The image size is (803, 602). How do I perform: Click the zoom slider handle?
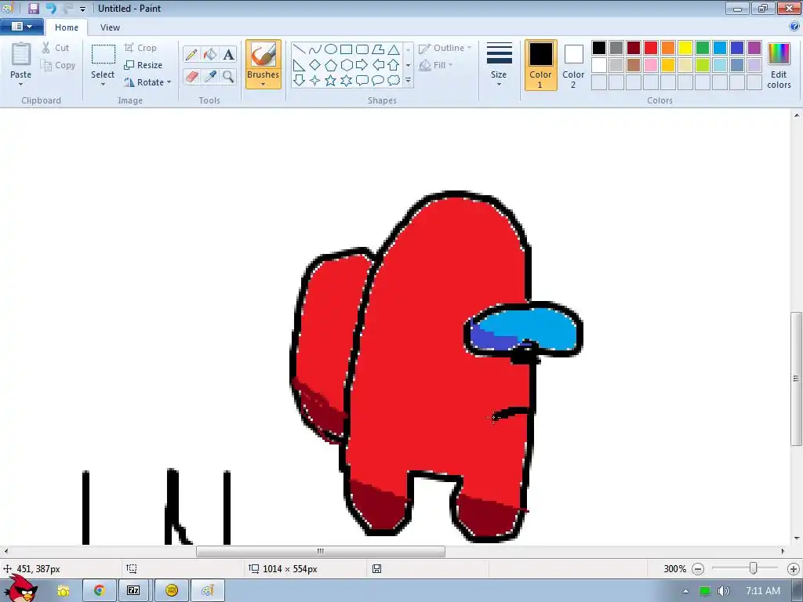[754, 568]
